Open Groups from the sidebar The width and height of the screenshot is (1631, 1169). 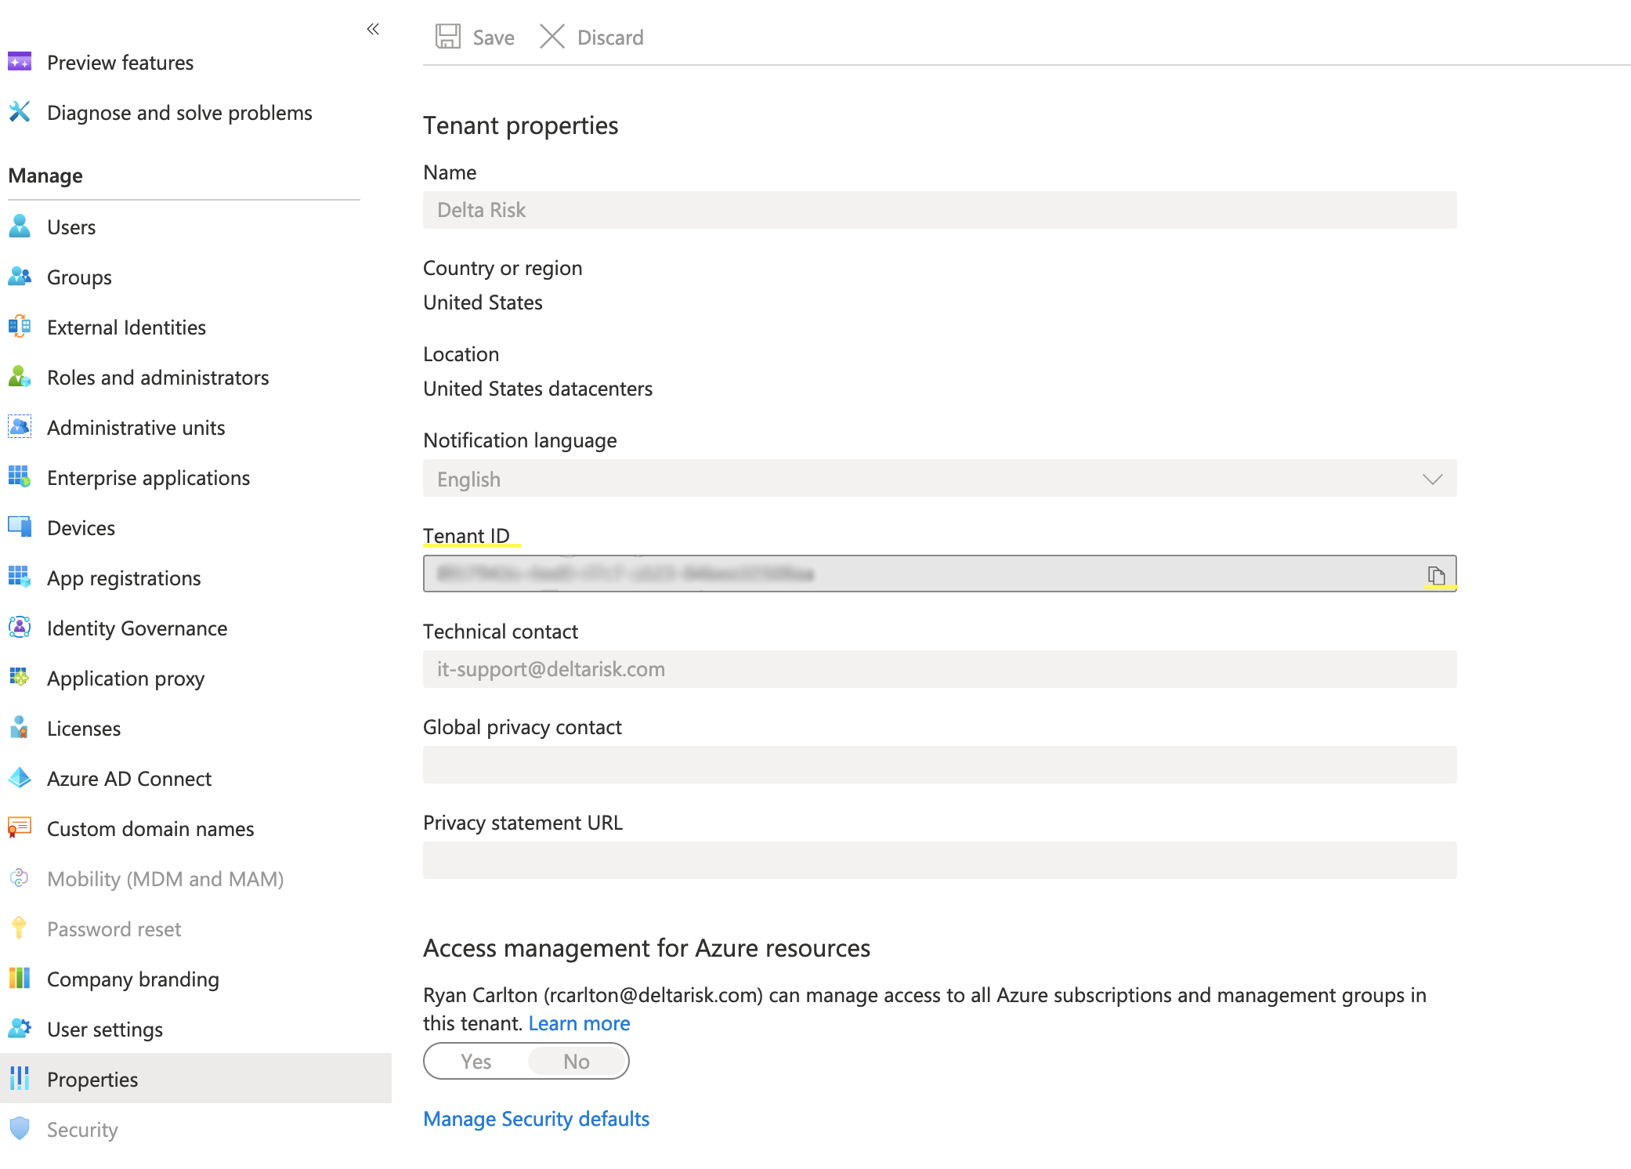click(x=79, y=277)
